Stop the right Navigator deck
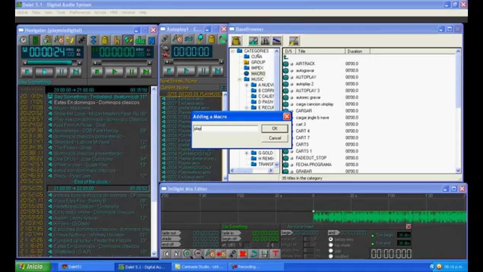This screenshot has height=272, width=483. [x=97, y=71]
